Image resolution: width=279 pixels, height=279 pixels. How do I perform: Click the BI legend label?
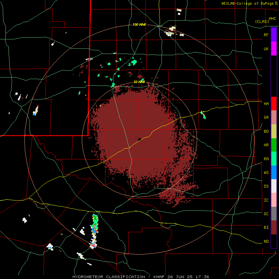(x=266, y=228)
